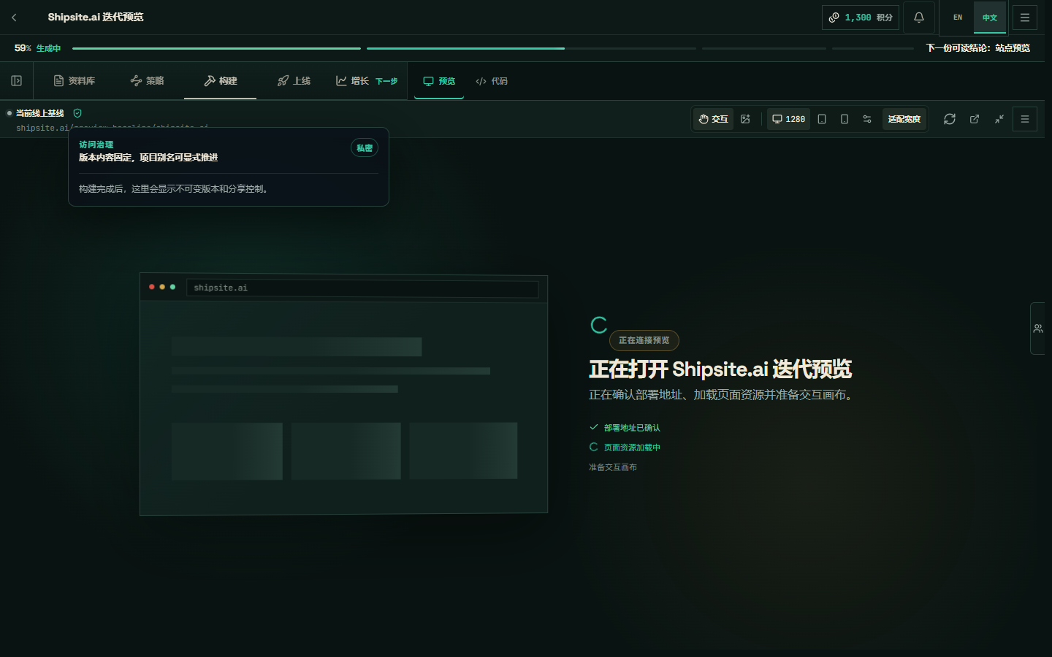Click the 正在连接预览 status badge
This screenshot has height=657, width=1052.
[644, 340]
